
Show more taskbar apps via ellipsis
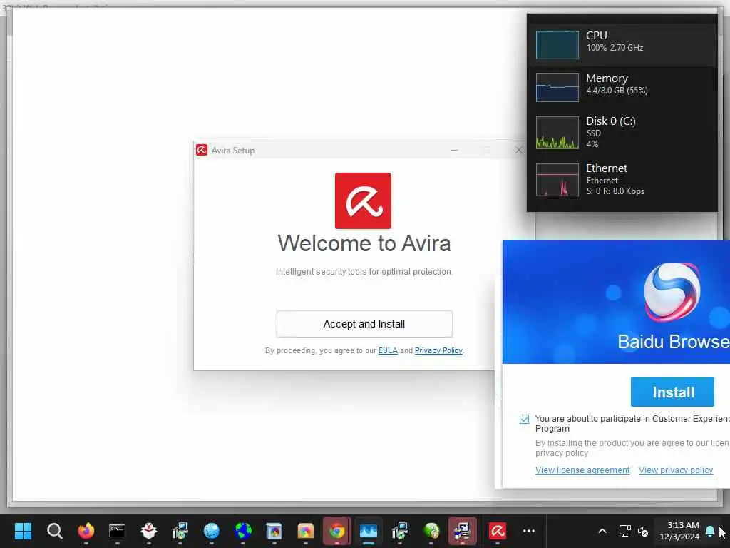pyautogui.click(x=529, y=531)
